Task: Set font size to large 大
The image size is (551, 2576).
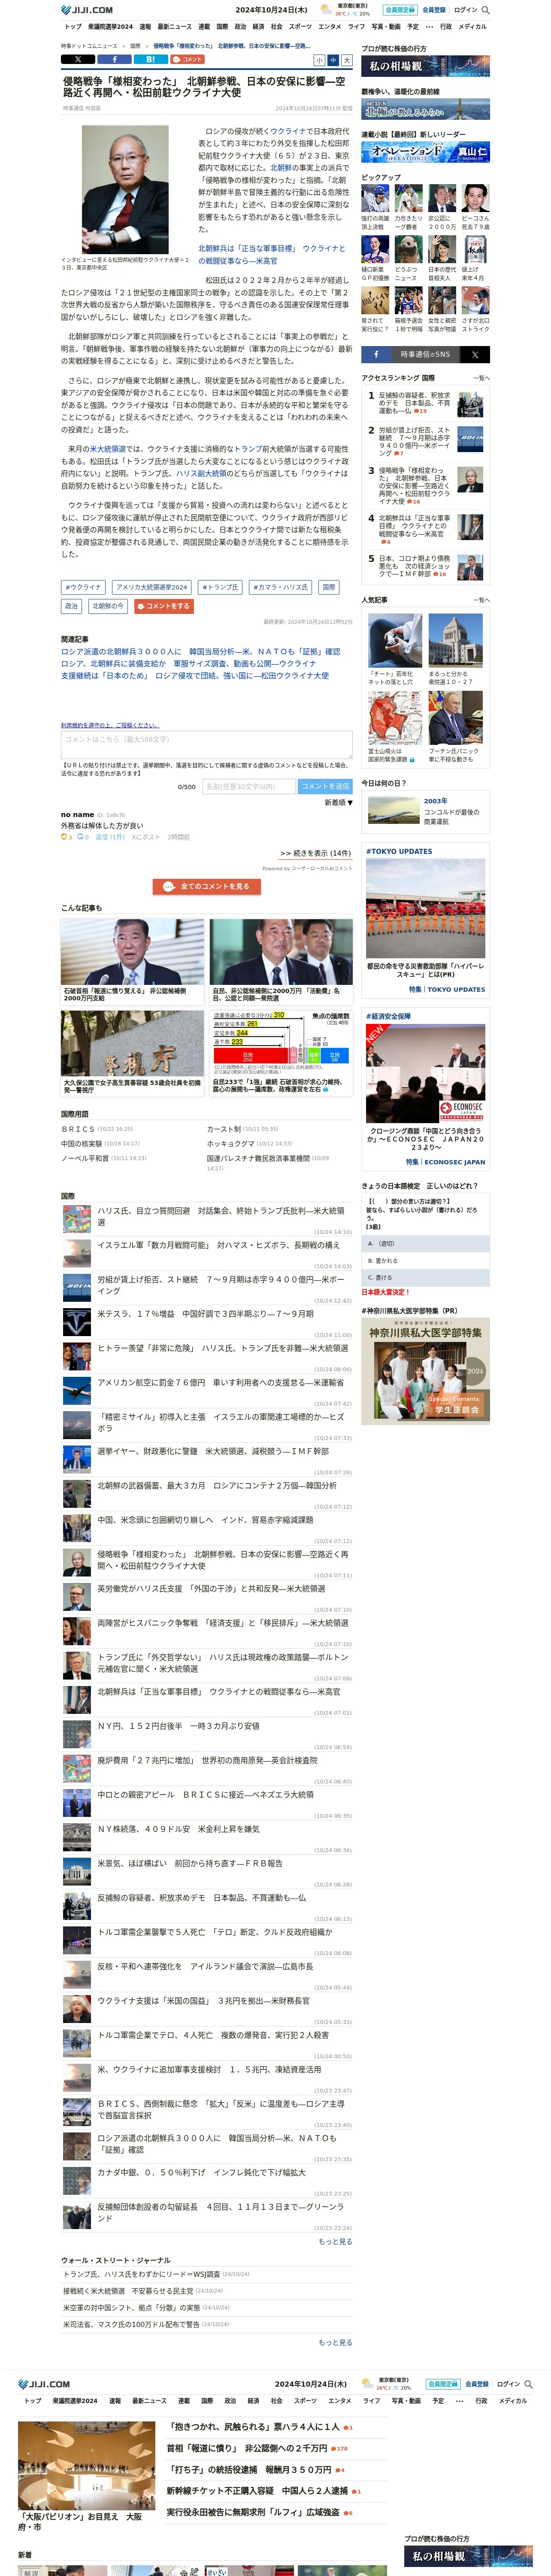Action: click(x=347, y=60)
